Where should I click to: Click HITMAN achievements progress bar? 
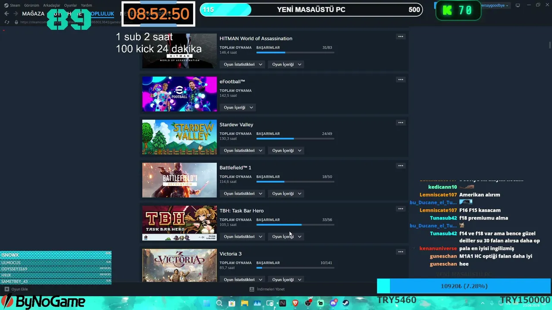point(295,53)
